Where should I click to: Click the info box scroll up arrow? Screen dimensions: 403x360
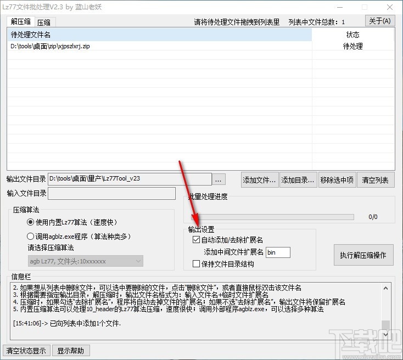[385, 288]
